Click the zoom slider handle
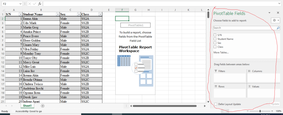 (260, 111)
